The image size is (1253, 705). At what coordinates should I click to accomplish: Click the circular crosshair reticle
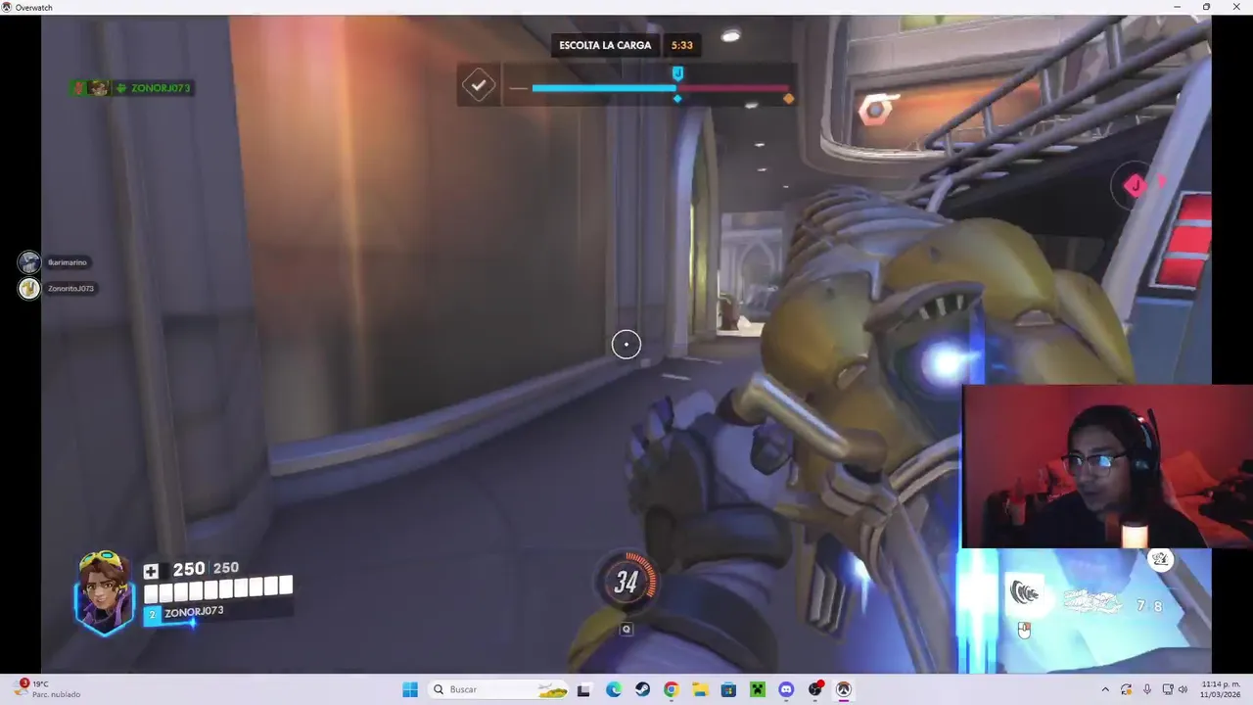point(626,344)
